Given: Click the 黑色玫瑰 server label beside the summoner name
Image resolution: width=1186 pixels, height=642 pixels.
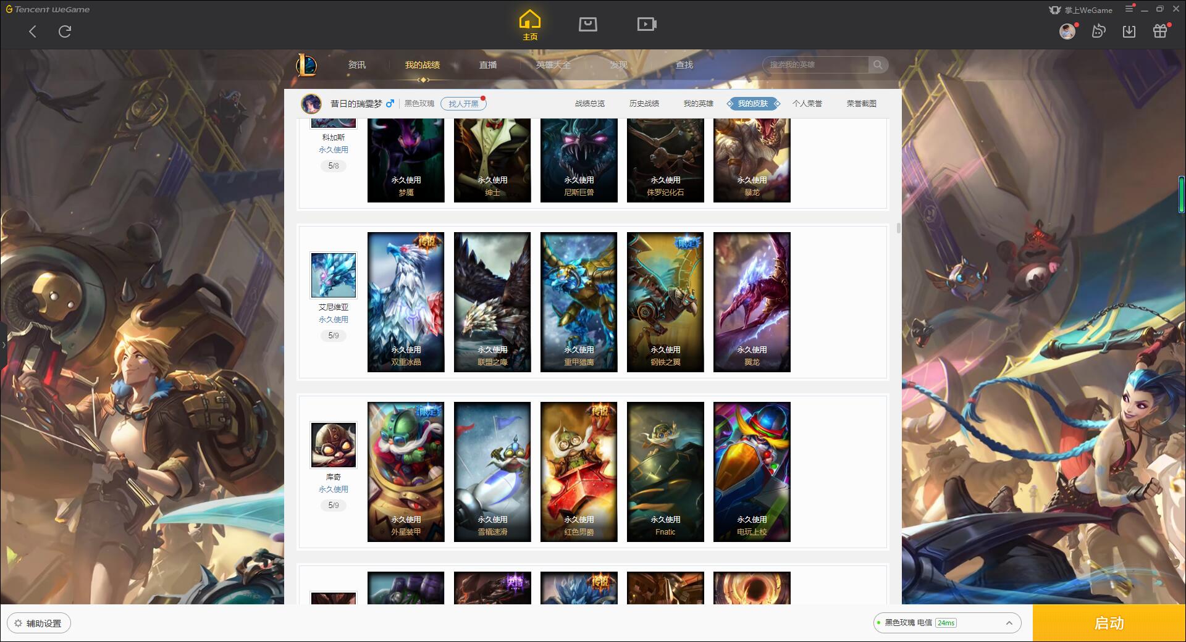Looking at the screenshot, I should 419,104.
